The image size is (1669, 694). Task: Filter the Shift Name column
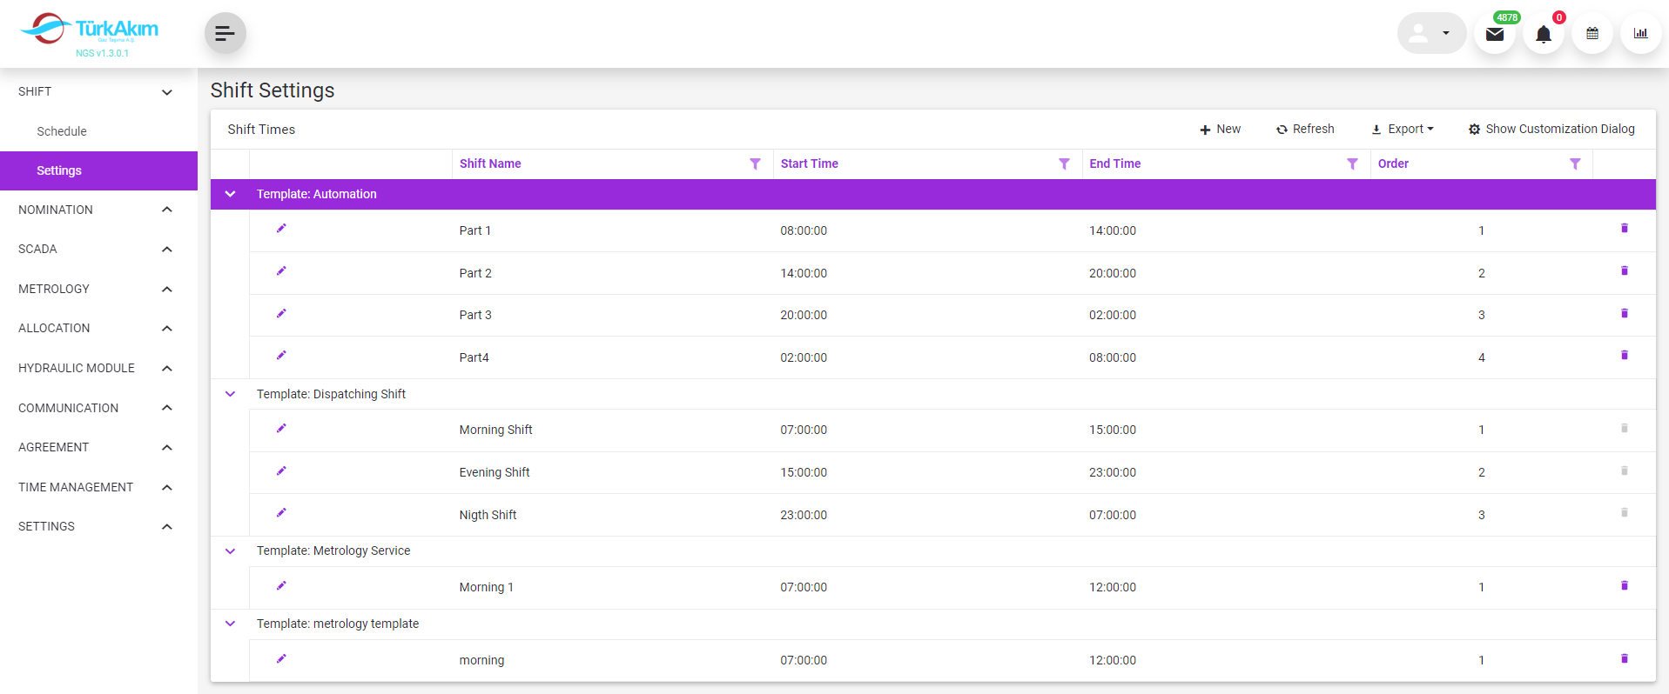pyautogui.click(x=755, y=164)
